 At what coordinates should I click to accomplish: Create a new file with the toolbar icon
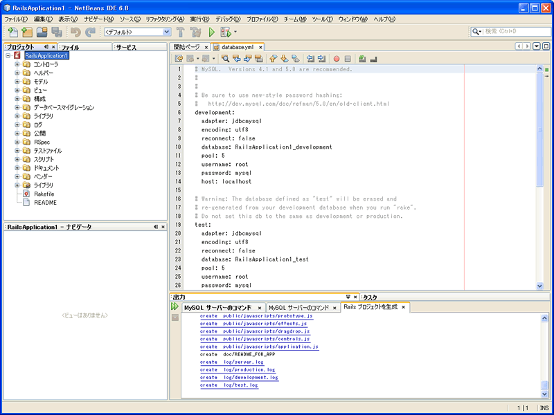click(12, 32)
